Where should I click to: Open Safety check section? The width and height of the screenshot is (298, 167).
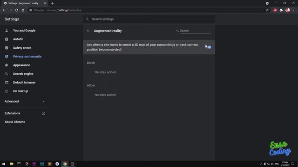click(22, 48)
